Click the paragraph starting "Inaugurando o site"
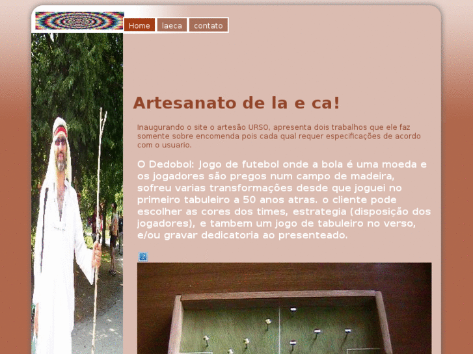This screenshot has height=354, width=473. click(279, 136)
